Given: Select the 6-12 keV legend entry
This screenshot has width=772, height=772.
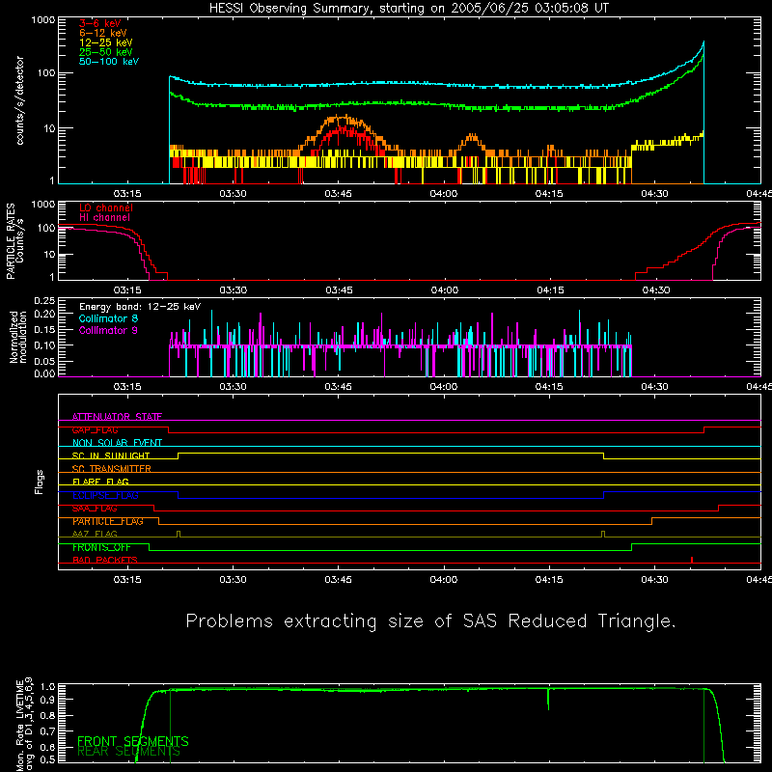Looking at the screenshot, I should [x=103, y=33].
